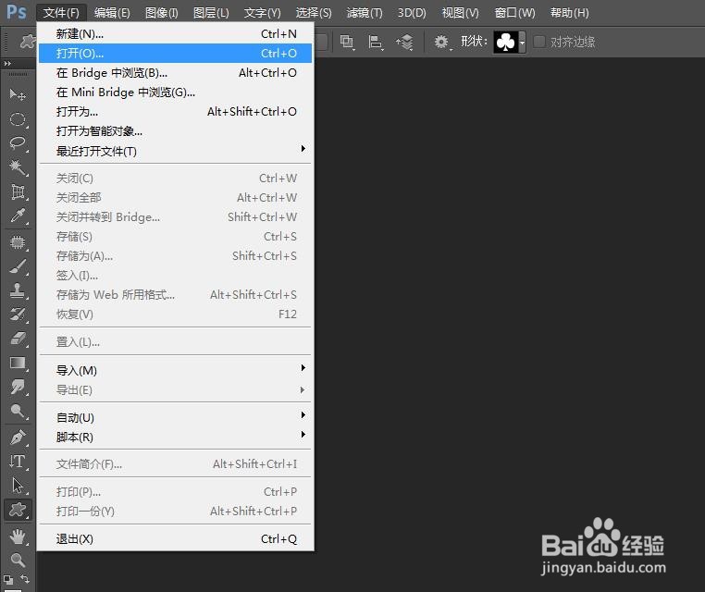Select the Spot Healing Brush tool
705x592 pixels.
pyautogui.click(x=18, y=242)
